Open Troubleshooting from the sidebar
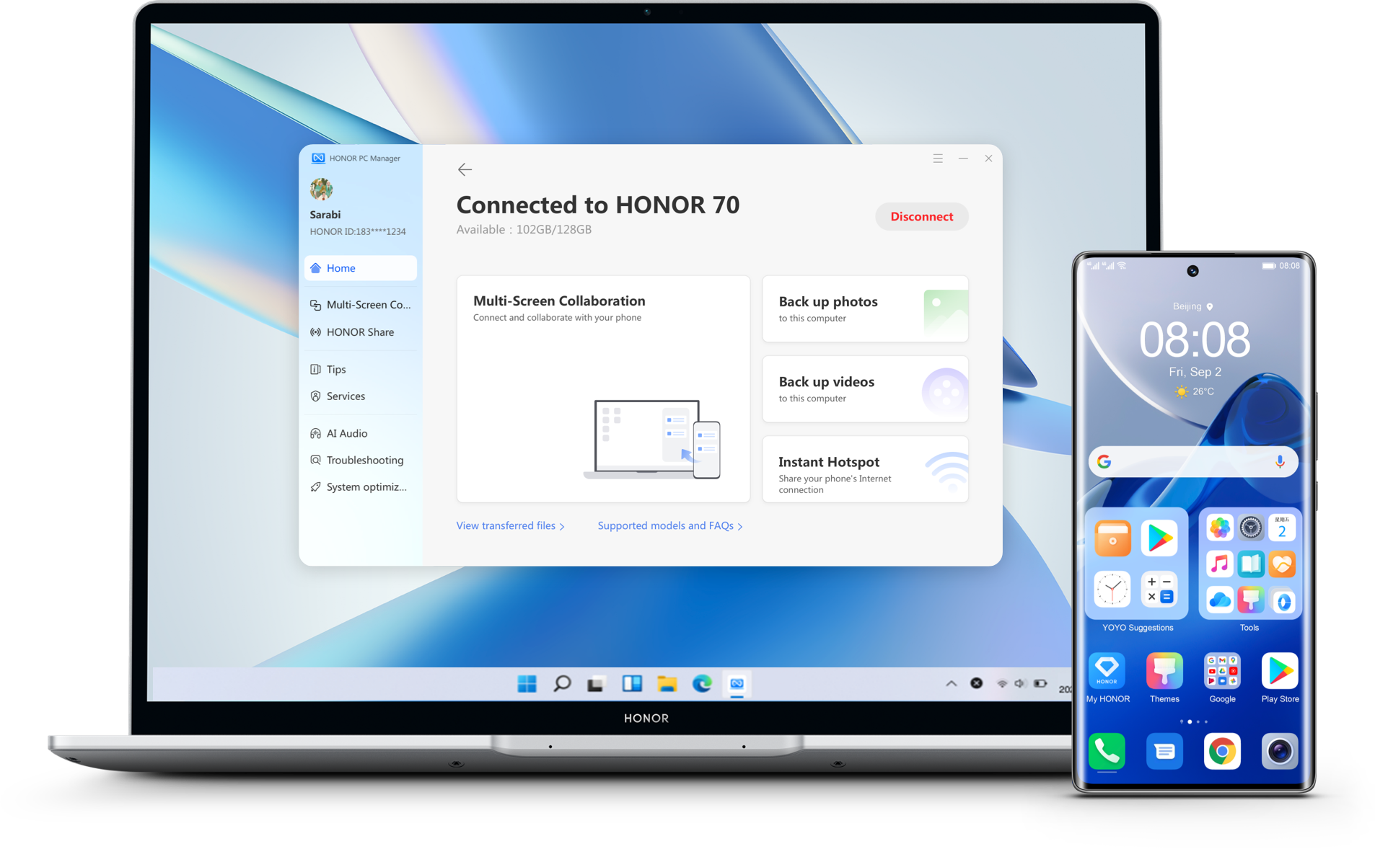The height and width of the screenshot is (849, 1375). click(364, 460)
